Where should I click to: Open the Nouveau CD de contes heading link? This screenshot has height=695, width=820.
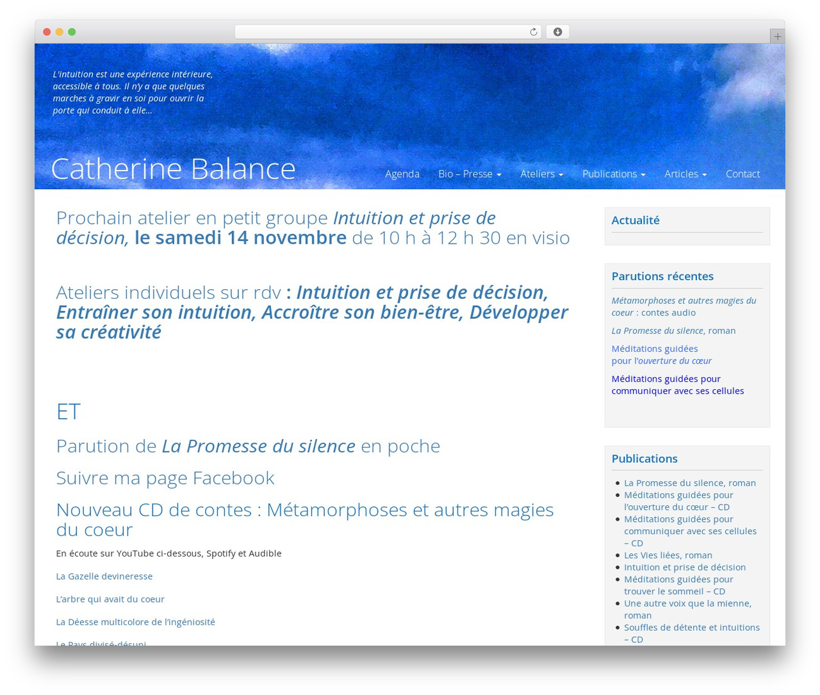305,519
